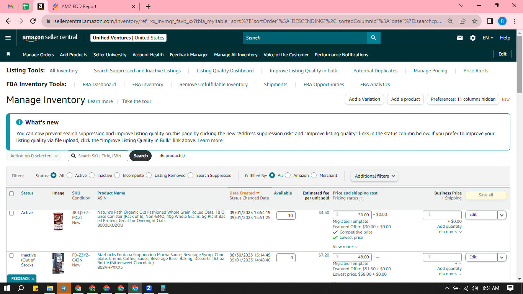This screenshot has height=294, width=523.
Task: Open the Edit dropdown arrow for Nature's Path
Action: point(502,215)
